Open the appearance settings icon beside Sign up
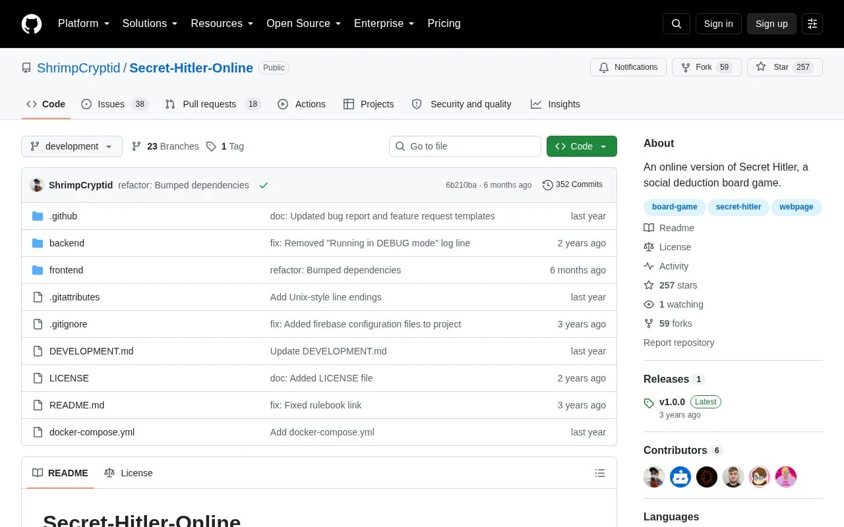The height and width of the screenshot is (527, 844). [x=812, y=24]
